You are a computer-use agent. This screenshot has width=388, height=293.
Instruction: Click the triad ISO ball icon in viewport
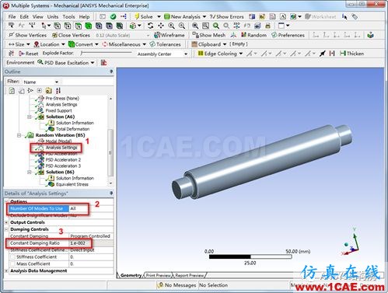346,244
